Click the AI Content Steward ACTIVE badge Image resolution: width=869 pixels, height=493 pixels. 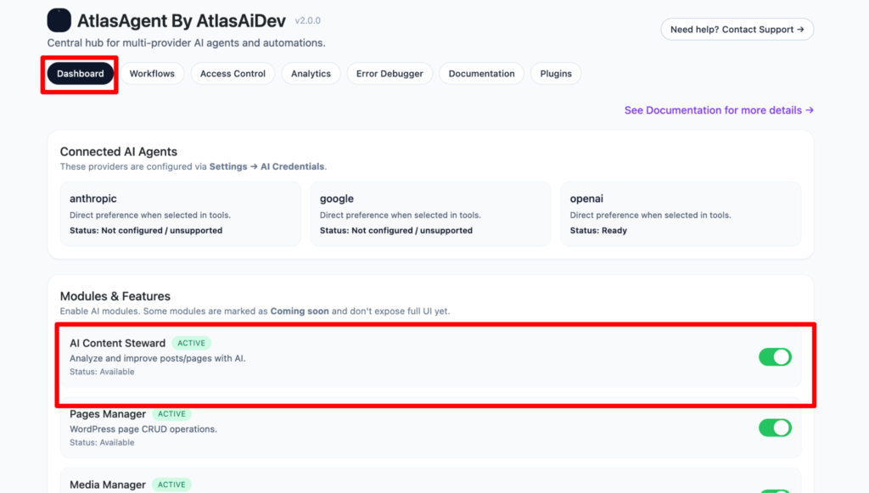tap(191, 343)
